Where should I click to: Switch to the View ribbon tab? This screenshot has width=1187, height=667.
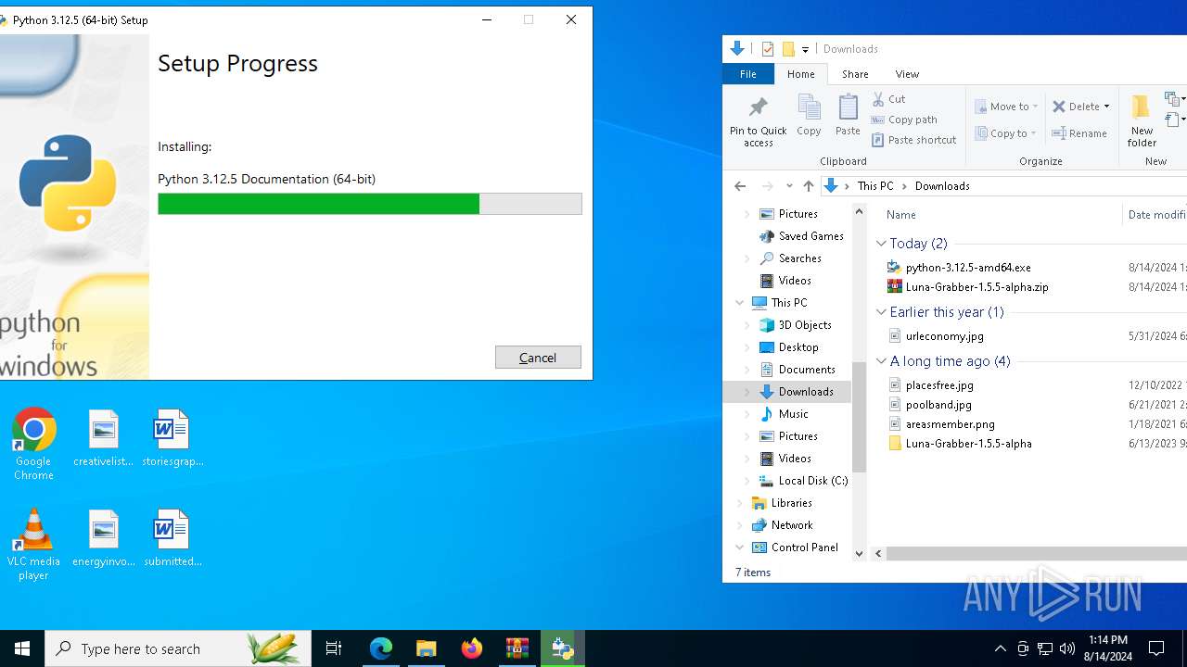tap(907, 74)
